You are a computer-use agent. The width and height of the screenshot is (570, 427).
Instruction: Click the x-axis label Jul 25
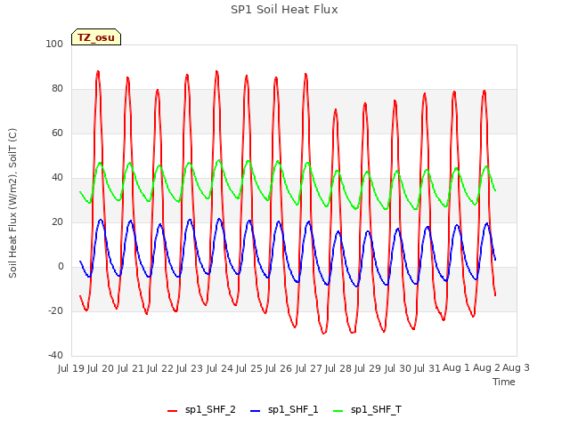point(249,368)
